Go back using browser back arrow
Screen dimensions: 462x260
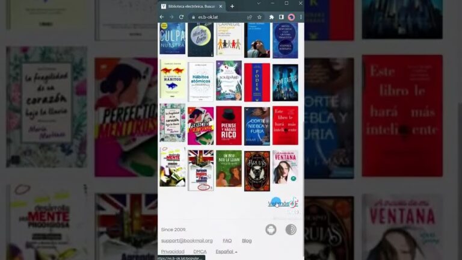(161, 17)
